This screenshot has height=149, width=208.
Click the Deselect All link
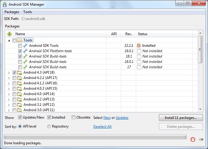point(102,127)
